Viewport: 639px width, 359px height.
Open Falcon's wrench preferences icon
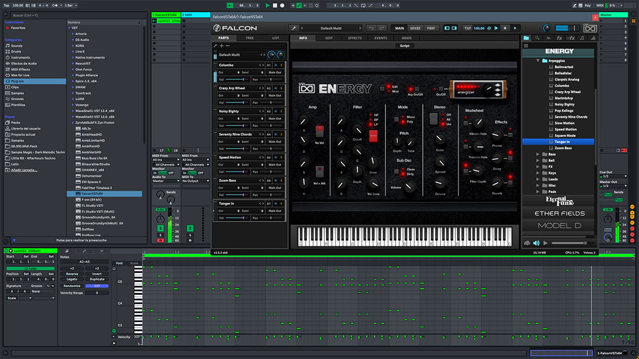pos(294,28)
